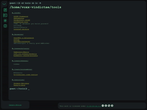Viewport: 147px width, 110px height.
Task: Click the IVRE IP database entry
Action: pyautogui.click(x=31, y=24)
